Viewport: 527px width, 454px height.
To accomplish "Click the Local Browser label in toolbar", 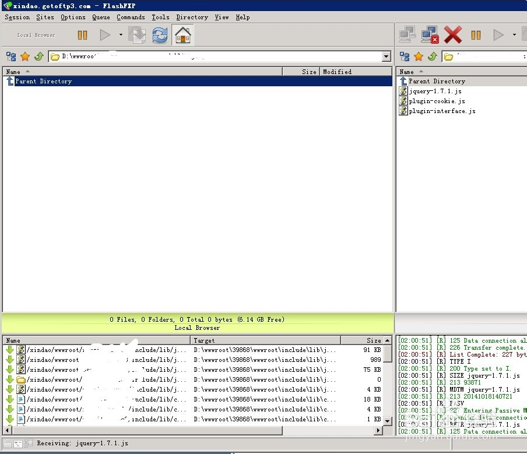I will (x=36, y=35).
